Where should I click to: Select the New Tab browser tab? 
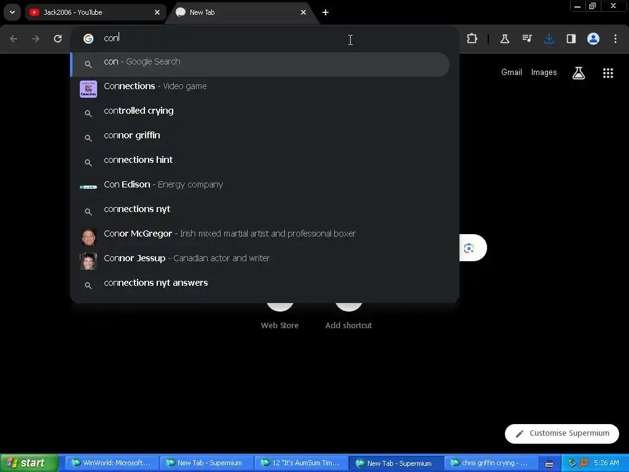[242, 12]
